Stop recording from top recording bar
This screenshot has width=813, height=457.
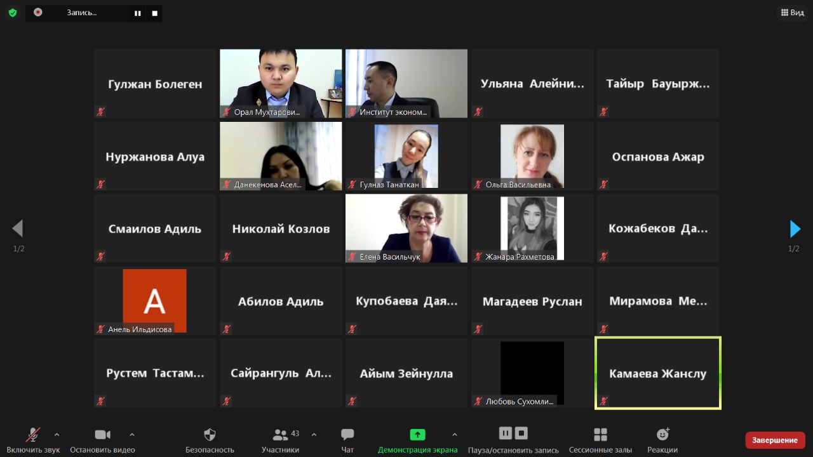pos(154,13)
